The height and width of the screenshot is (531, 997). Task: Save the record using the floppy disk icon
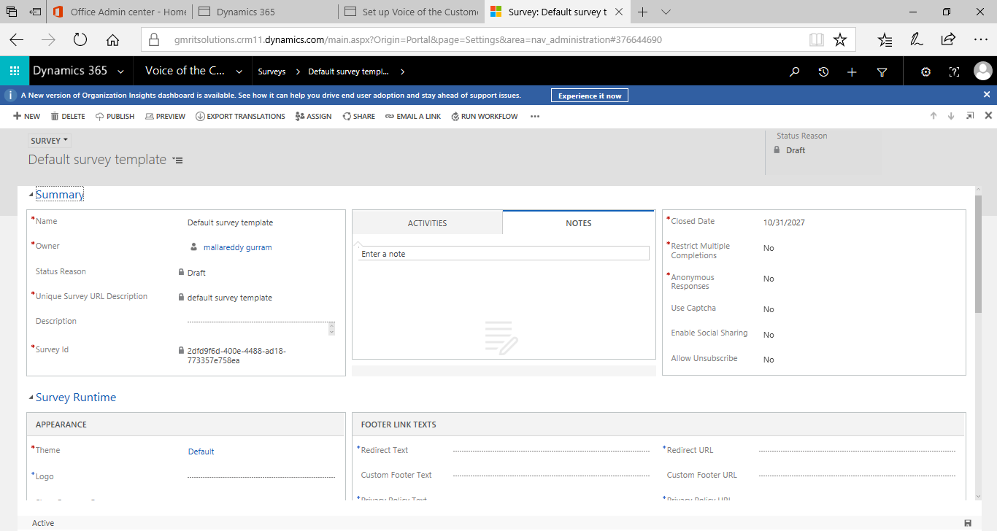pyautogui.click(x=968, y=523)
